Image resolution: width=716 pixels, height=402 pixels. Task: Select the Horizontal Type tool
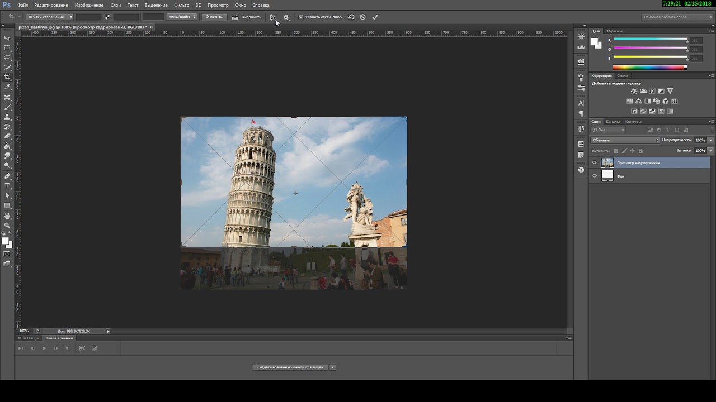pyautogui.click(x=7, y=185)
